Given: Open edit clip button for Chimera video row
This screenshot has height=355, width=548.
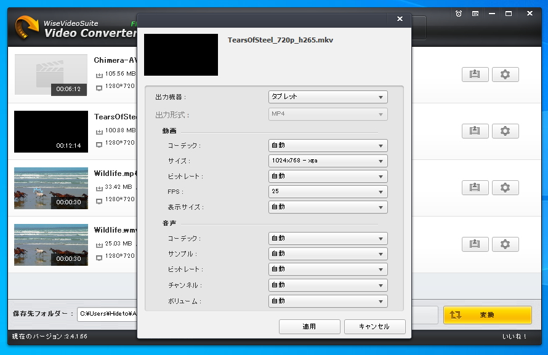Looking at the screenshot, I should point(475,74).
